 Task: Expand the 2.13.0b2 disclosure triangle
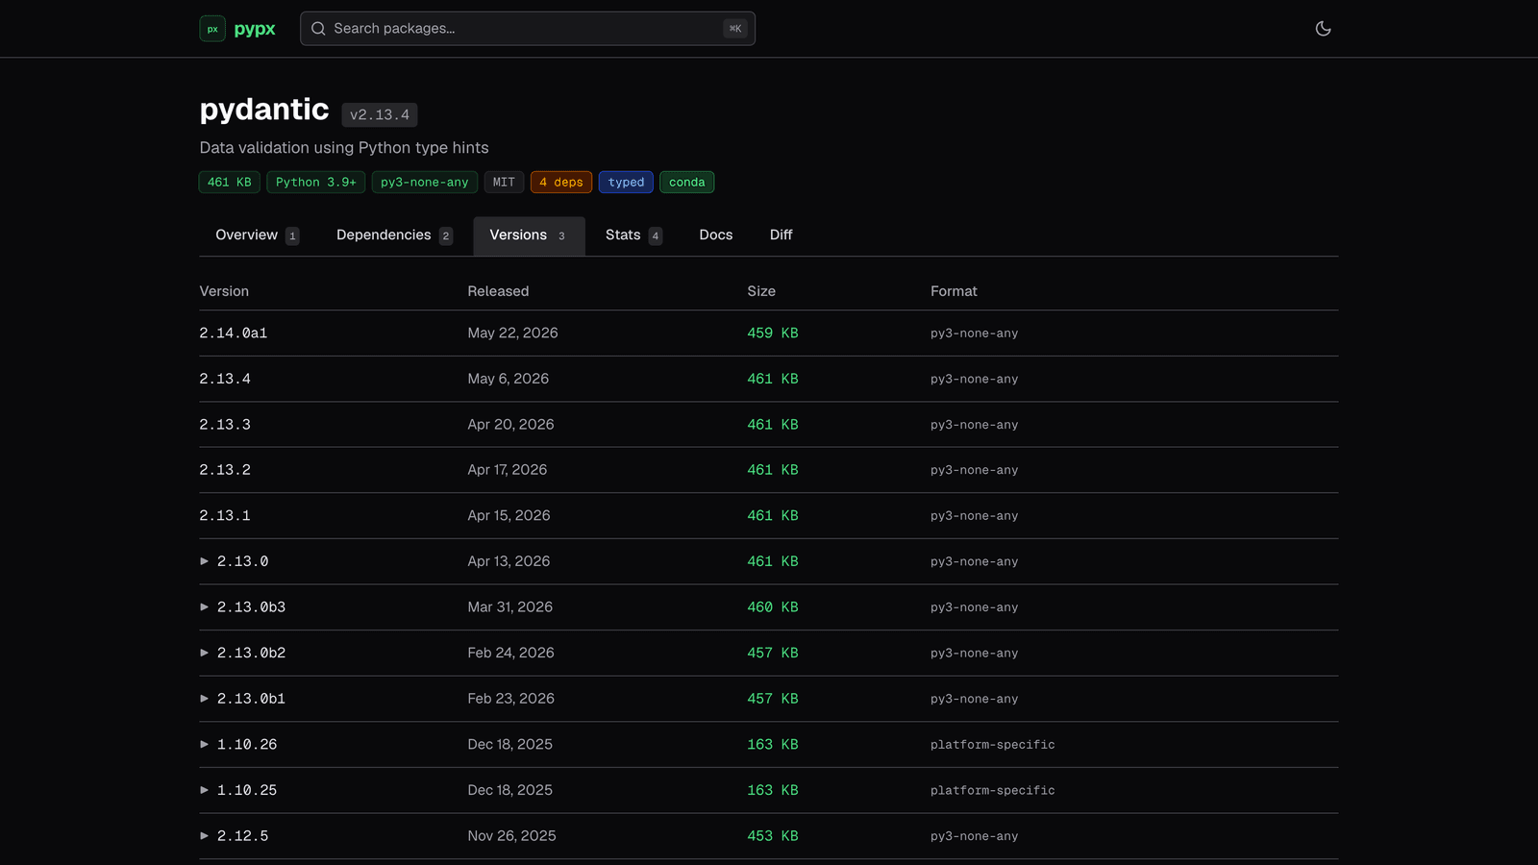pos(204,653)
